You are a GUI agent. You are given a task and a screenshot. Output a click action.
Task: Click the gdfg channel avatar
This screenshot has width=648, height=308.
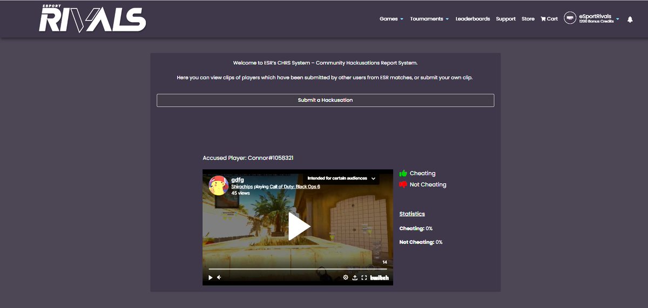point(218,185)
